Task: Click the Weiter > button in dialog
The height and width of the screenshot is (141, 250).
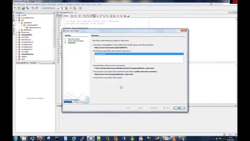Action: tap(141, 108)
